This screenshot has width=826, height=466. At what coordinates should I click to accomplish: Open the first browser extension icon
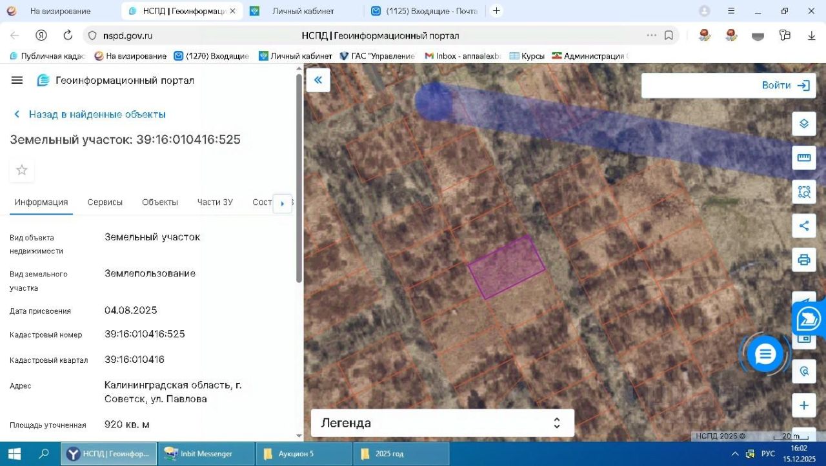click(x=705, y=35)
